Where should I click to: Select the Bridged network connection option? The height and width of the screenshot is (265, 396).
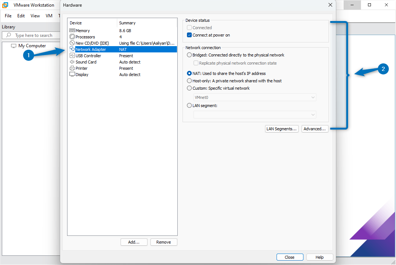189,54
